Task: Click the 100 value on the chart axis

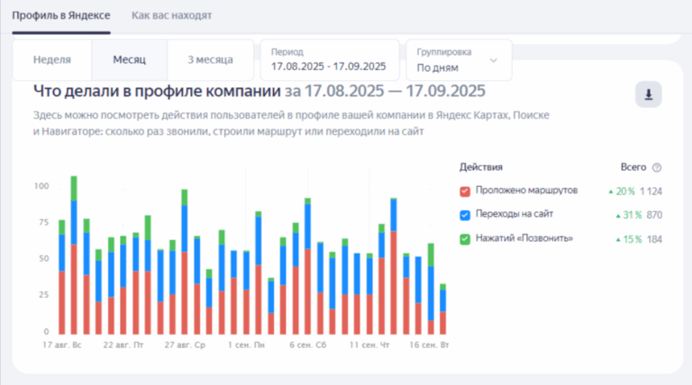Action: [x=41, y=186]
